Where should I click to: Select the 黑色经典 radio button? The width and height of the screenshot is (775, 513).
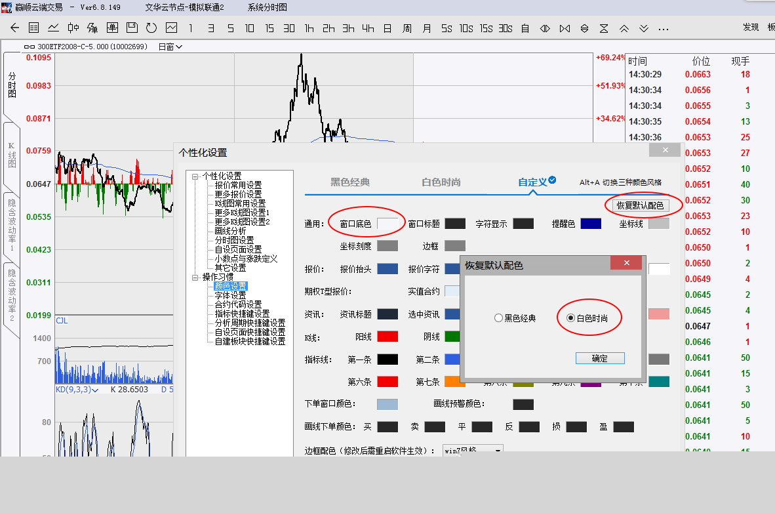pos(498,318)
